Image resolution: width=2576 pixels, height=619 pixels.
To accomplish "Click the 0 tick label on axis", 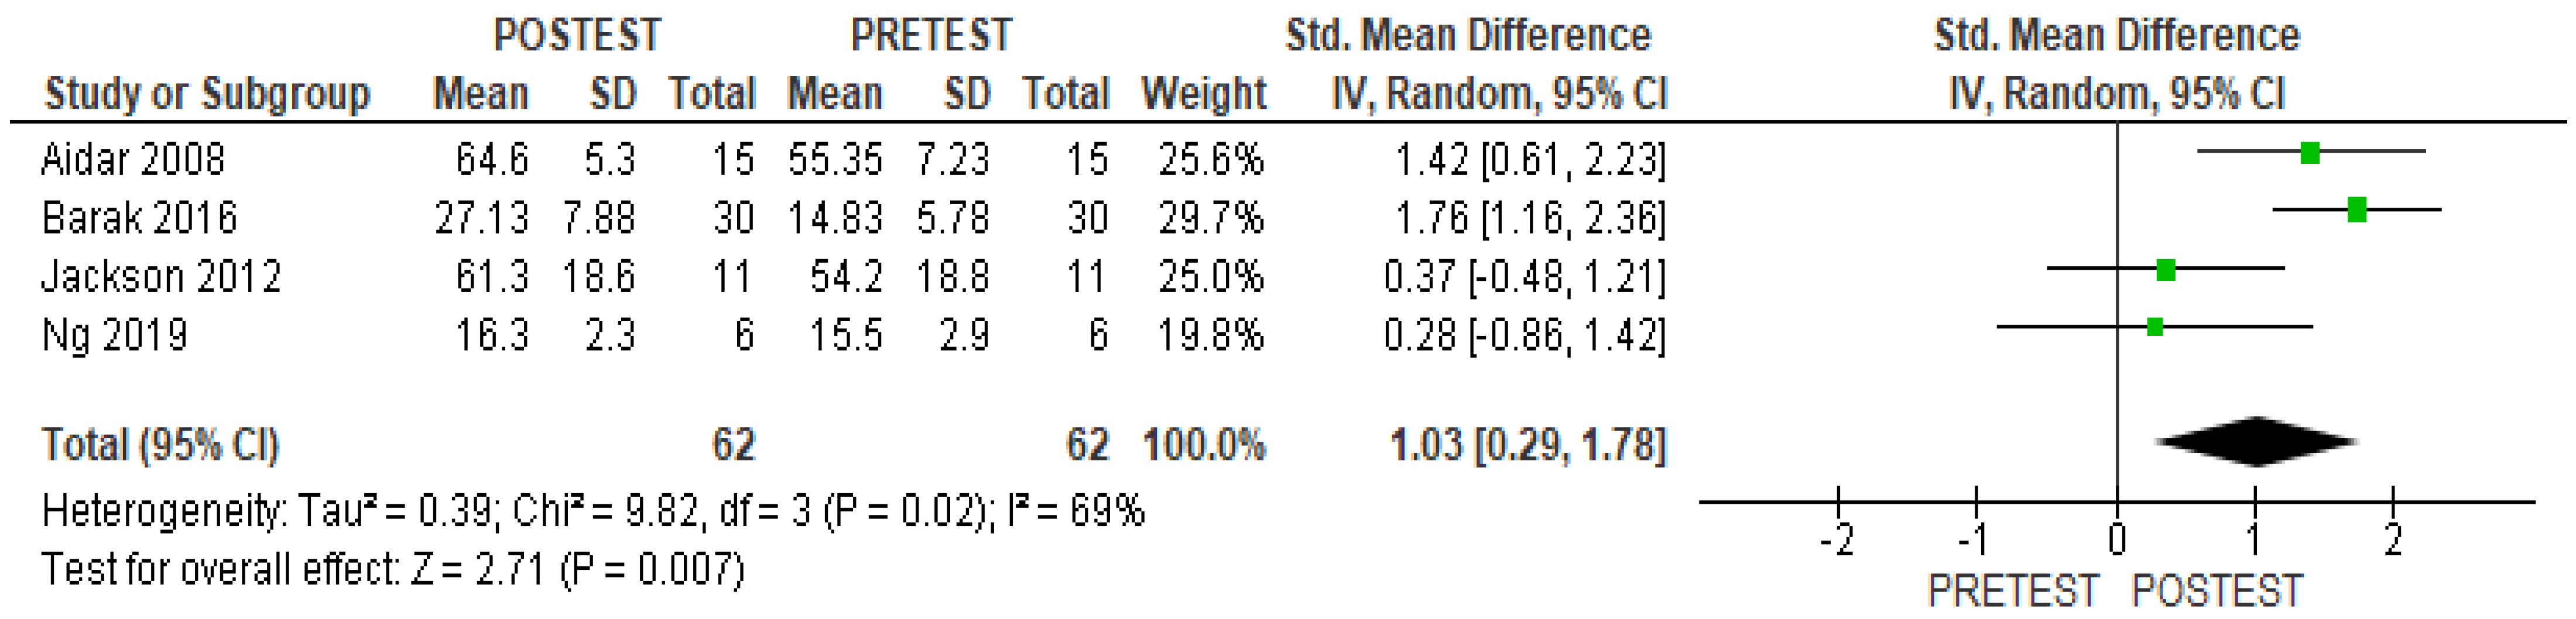I will (x=2116, y=541).
